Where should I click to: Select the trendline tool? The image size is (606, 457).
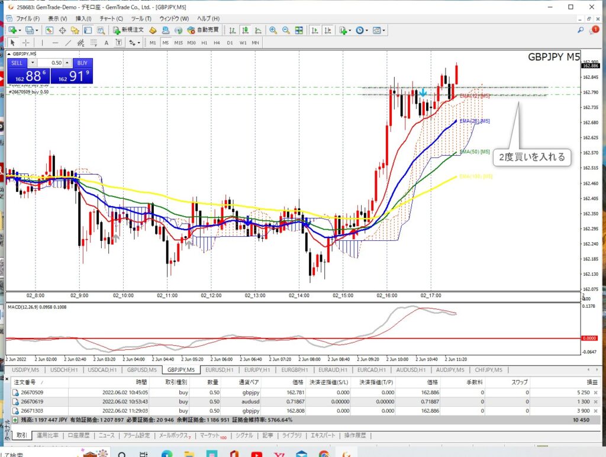(x=68, y=43)
